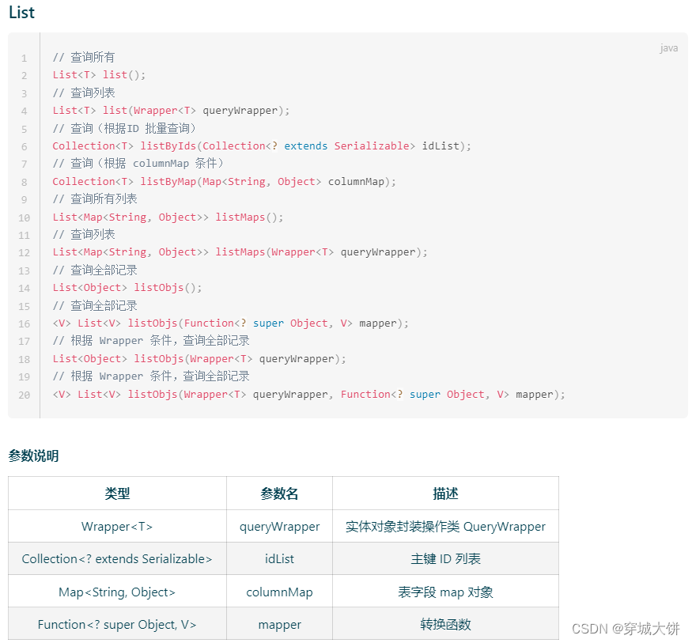
Task: Click the comment '// 查询列表' on line 3
Action: coord(84,93)
